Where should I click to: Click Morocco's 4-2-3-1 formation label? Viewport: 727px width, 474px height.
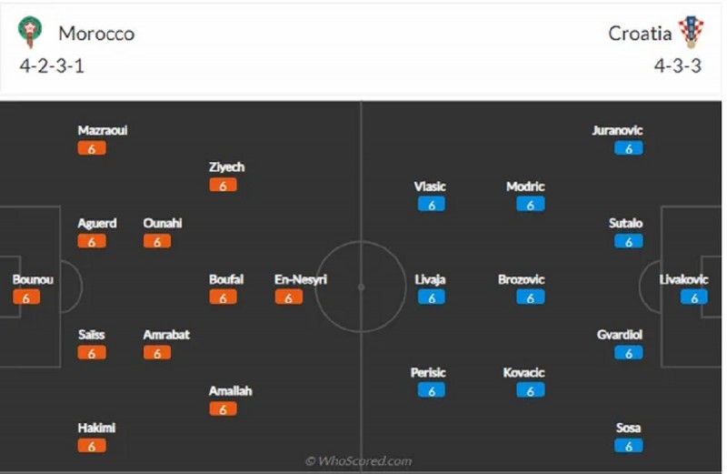click(x=52, y=66)
